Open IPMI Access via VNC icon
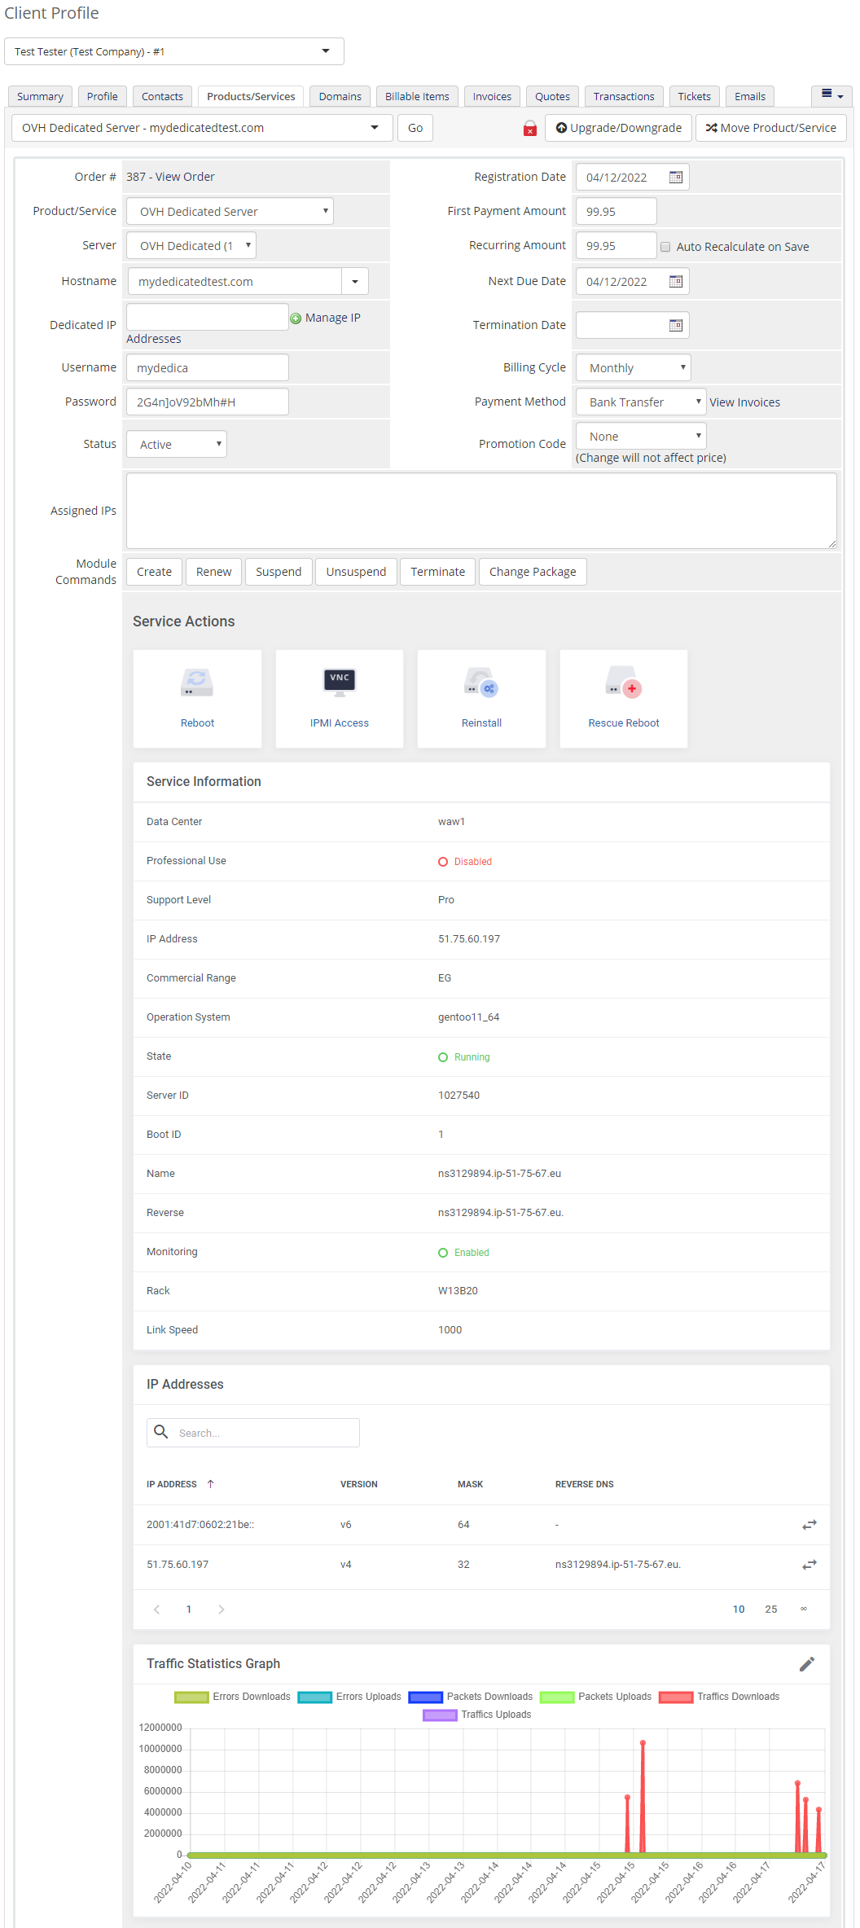Viewport: 860px width, 1928px height. coord(340,683)
